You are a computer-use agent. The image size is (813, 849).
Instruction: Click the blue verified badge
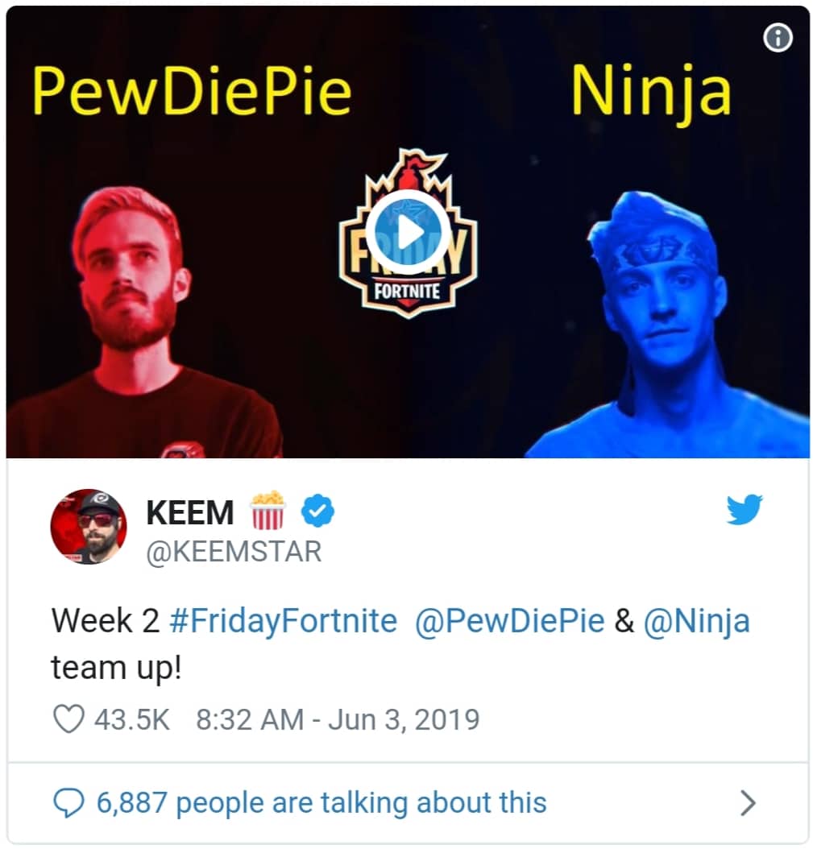click(x=317, y=511)
